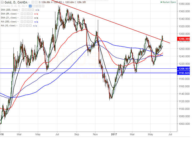
Task: Remove MA (10, close) with X icon
Action: click(x=30, y=26)
